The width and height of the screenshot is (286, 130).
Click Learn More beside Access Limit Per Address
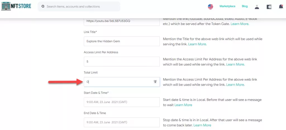click(x=235, y=64)
